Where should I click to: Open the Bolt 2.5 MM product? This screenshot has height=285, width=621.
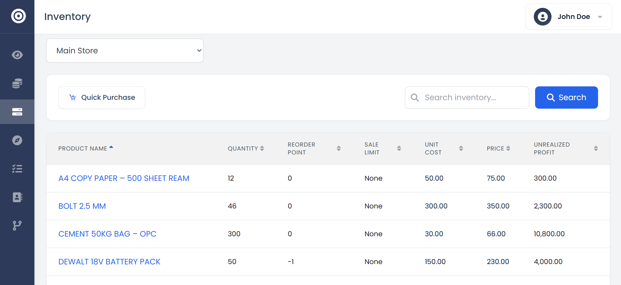(x=82, y=206)
